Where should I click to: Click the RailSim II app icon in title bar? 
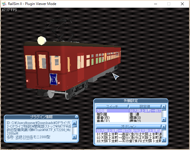4,4
